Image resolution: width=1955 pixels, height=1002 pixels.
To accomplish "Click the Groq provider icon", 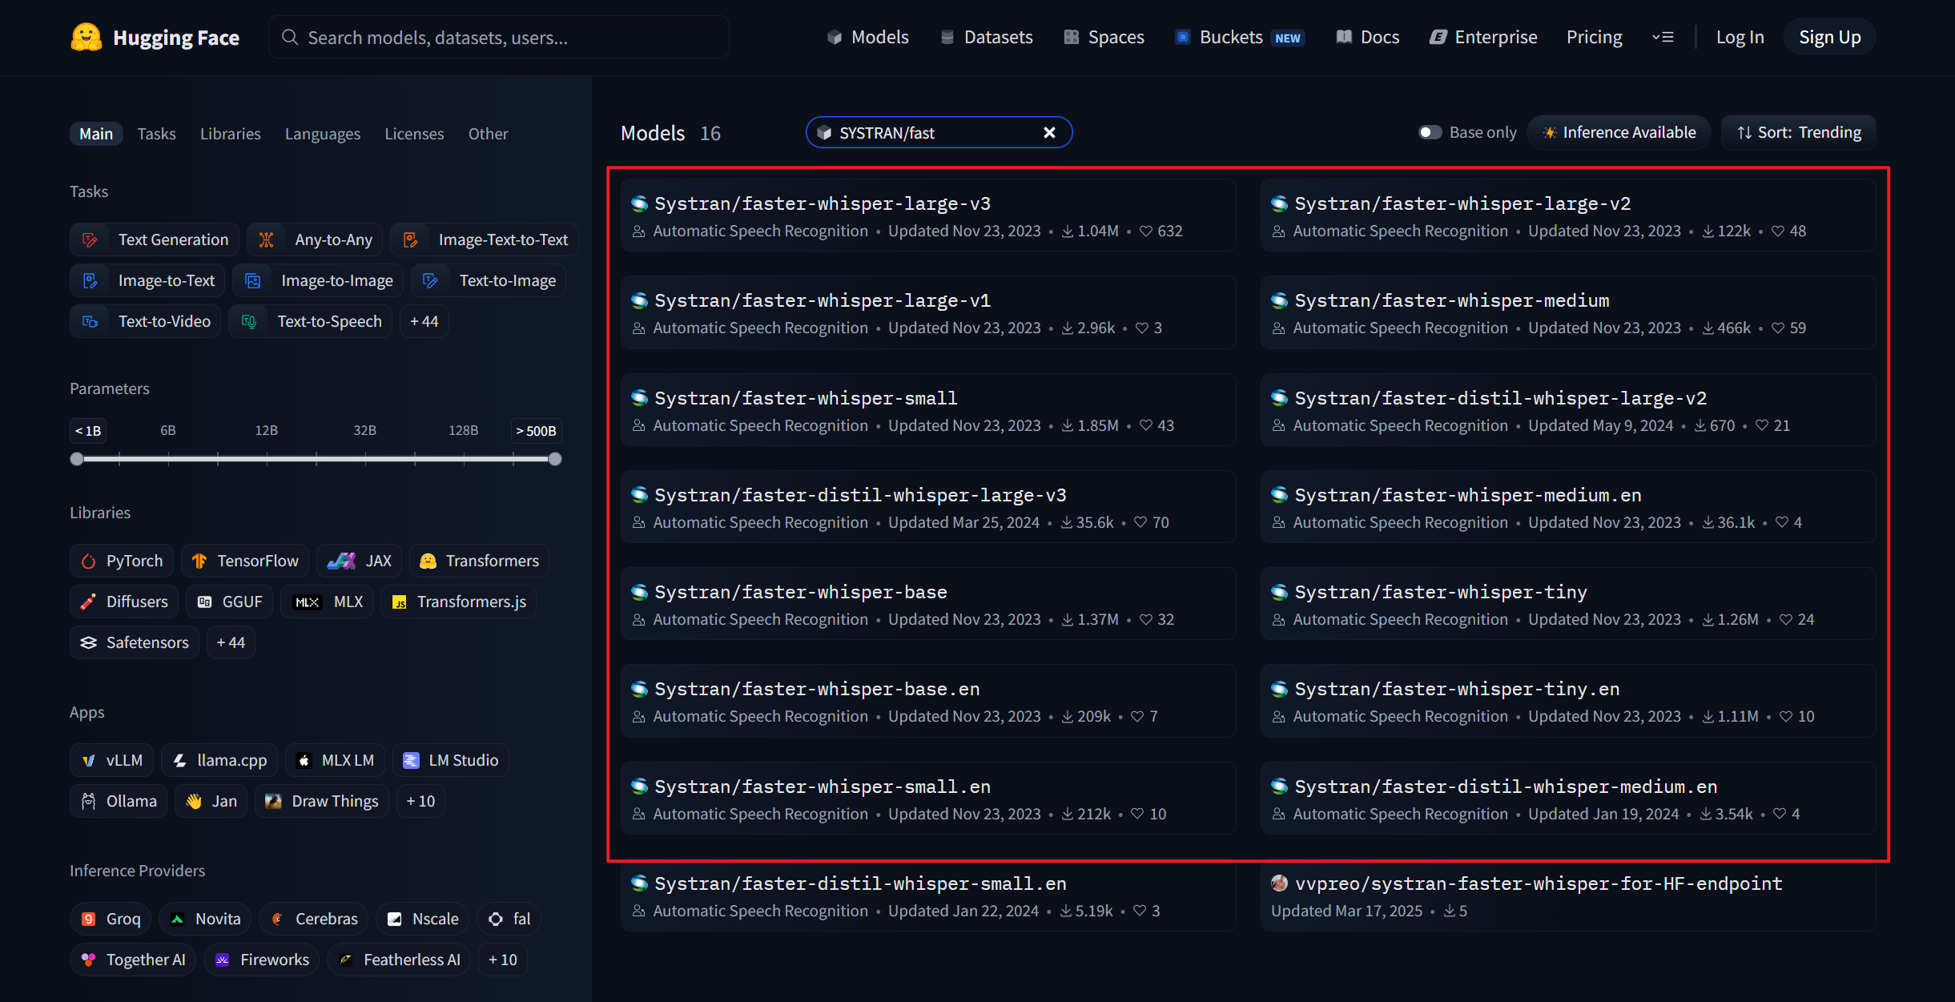I will [89, 919].
